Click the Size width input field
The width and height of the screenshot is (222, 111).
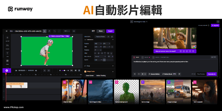(98, 47)
